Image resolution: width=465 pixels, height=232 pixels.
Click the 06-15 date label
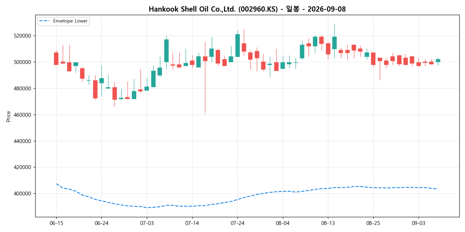click(x=56, y=223)
